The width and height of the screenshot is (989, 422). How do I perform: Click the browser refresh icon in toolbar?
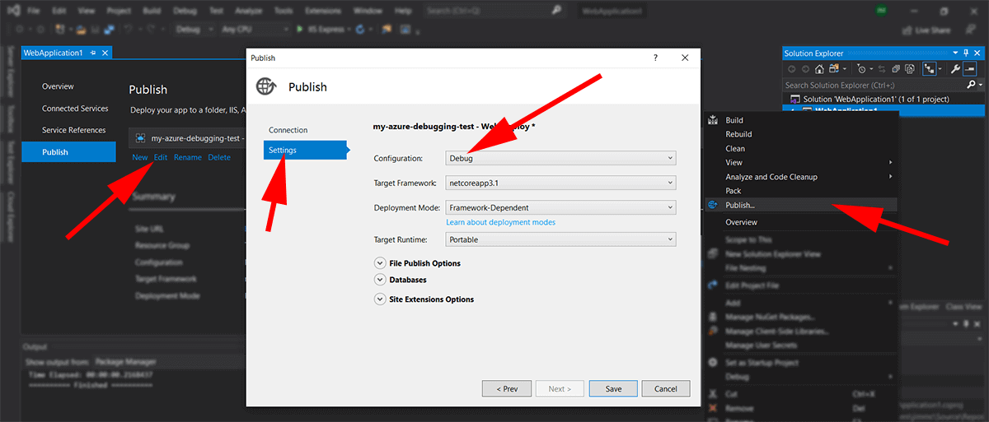[x=360, y=29]
